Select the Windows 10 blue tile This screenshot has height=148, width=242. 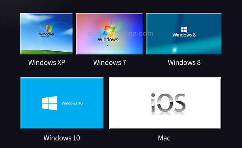pos(62,103)
